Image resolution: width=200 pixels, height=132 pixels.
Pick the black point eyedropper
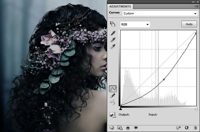click(113, 33)
